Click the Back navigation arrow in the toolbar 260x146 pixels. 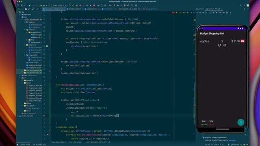coord(30,5)
